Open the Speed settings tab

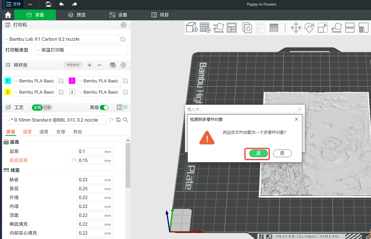coord(44,132)
